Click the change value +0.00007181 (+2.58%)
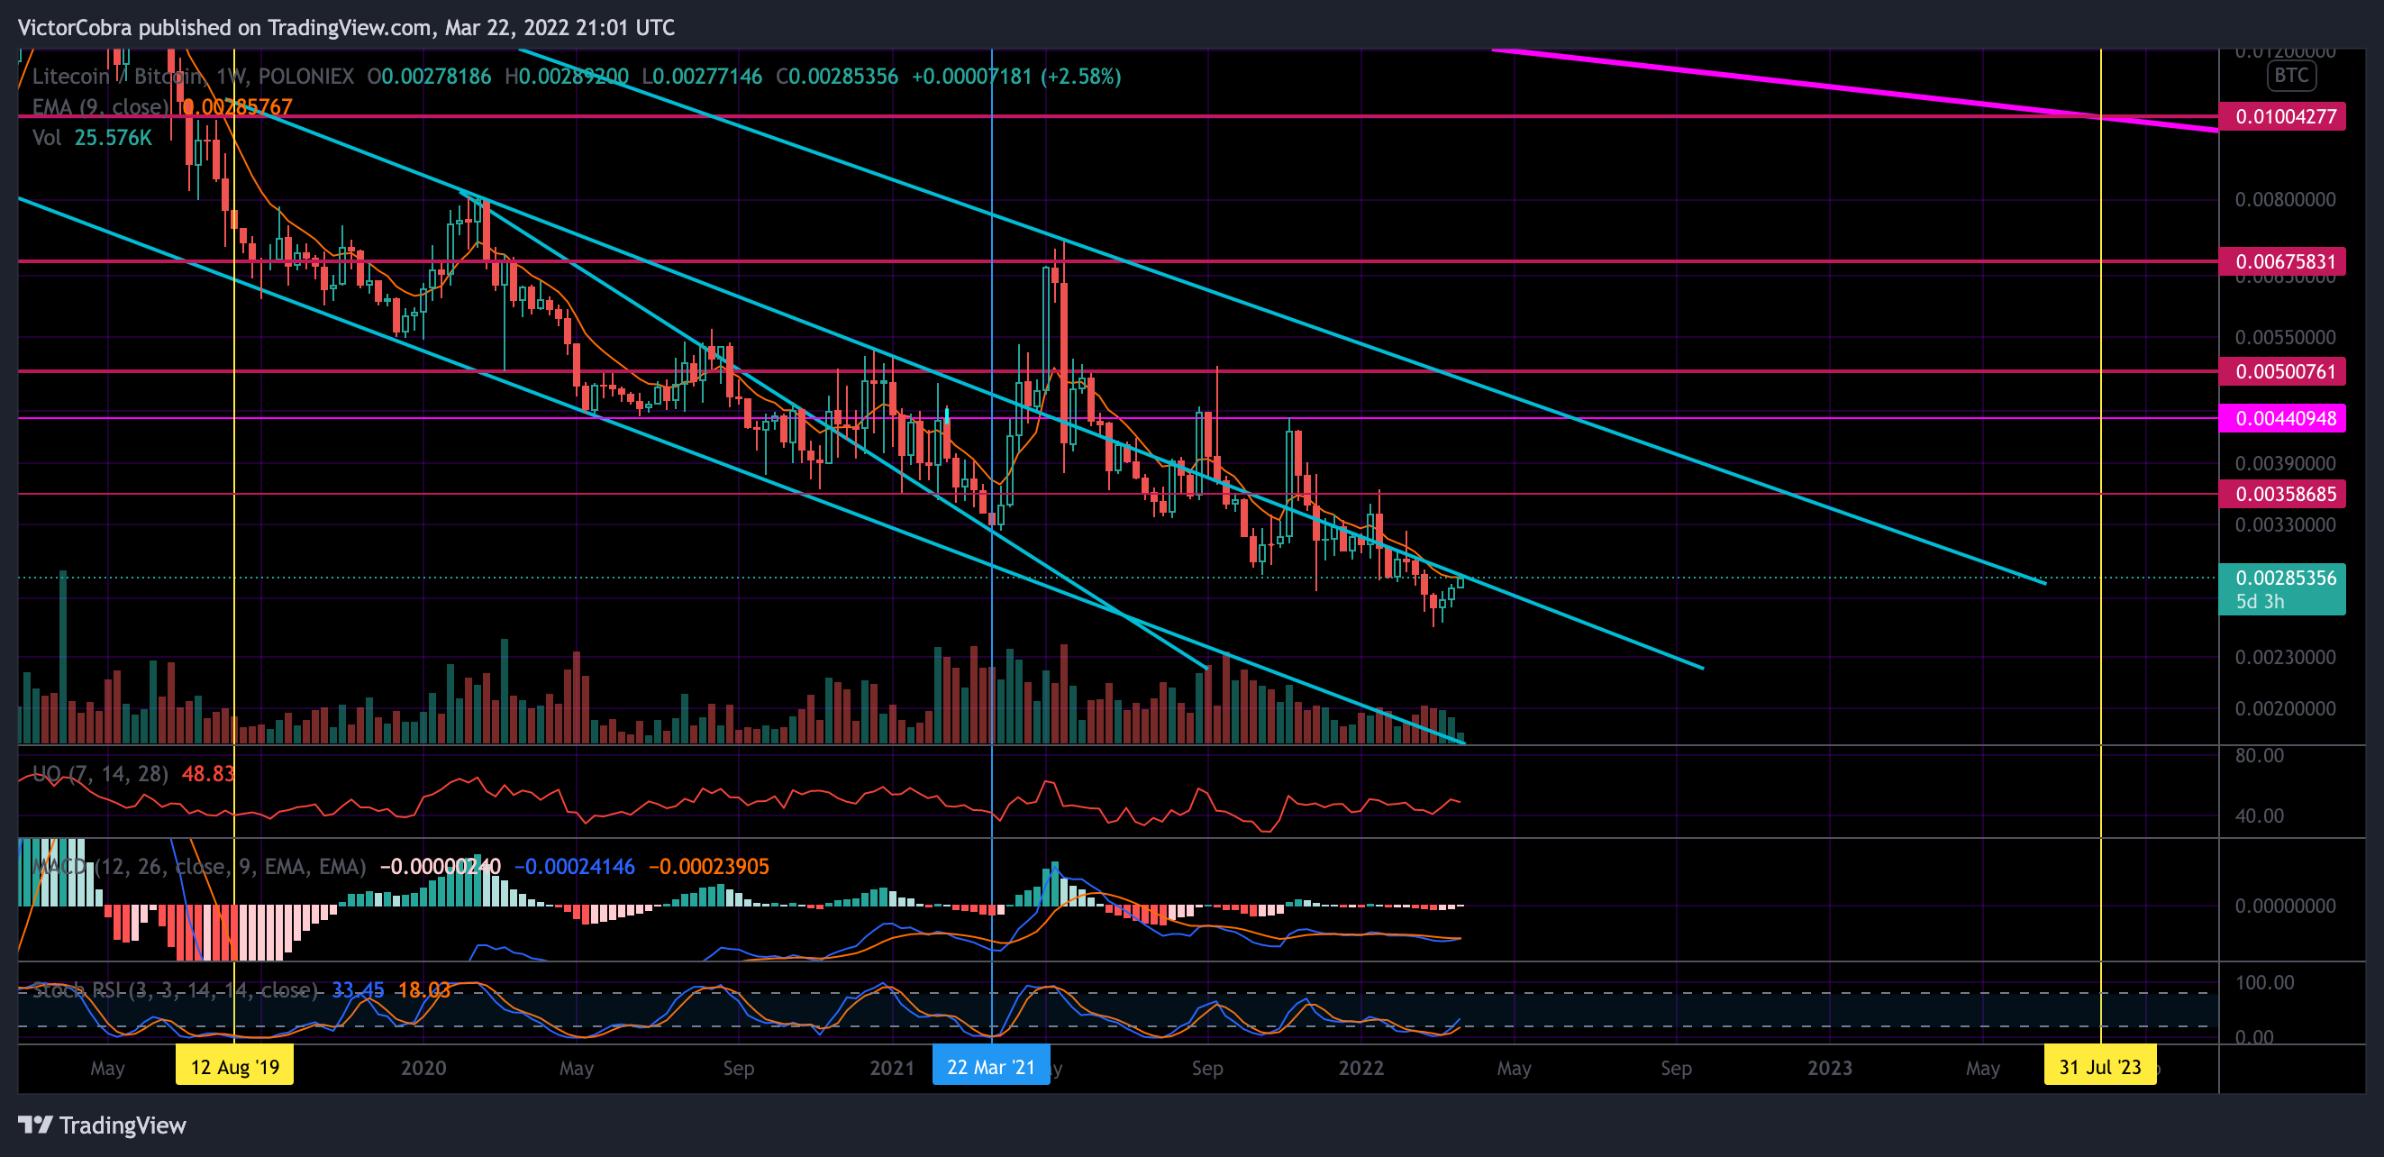The width and height of the screenshot is (2384, 1157). [1016, 76]
